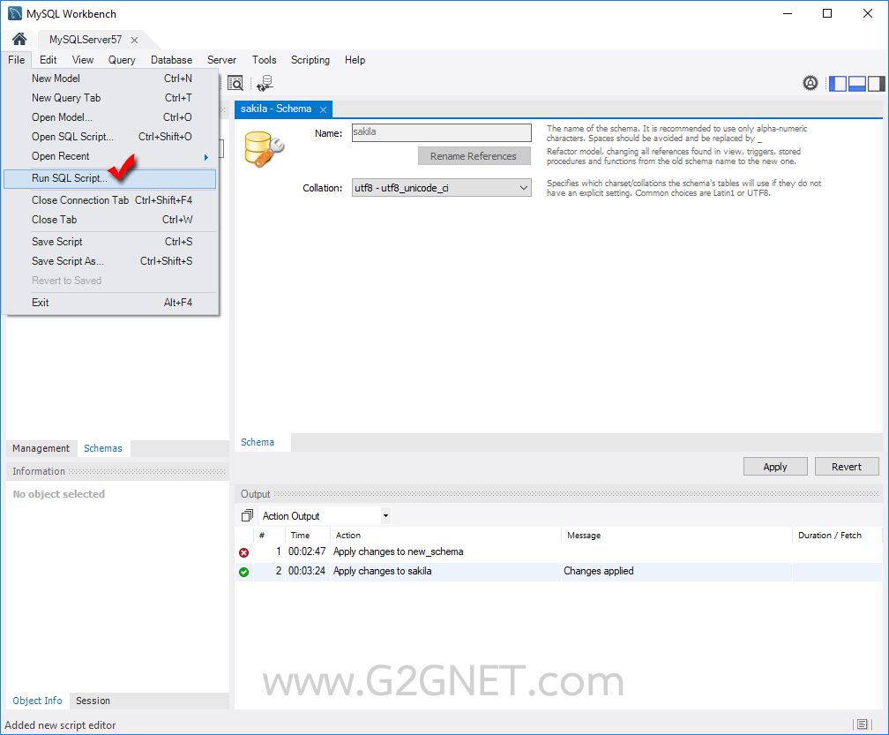Click the Revert button

(847, 466)
